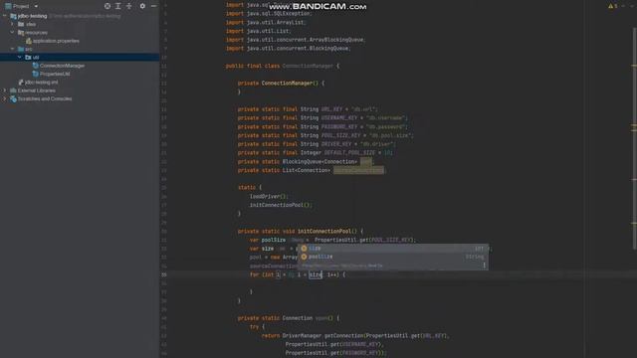637x358 pixels.
Task: Click 'DriverManager.getConnection' in open method
Action: point(323,336)
